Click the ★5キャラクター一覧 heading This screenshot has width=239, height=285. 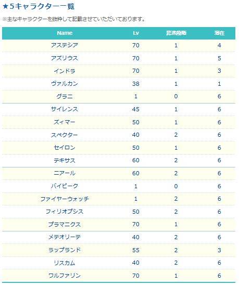pyautogui.click(x=39, y=7)
